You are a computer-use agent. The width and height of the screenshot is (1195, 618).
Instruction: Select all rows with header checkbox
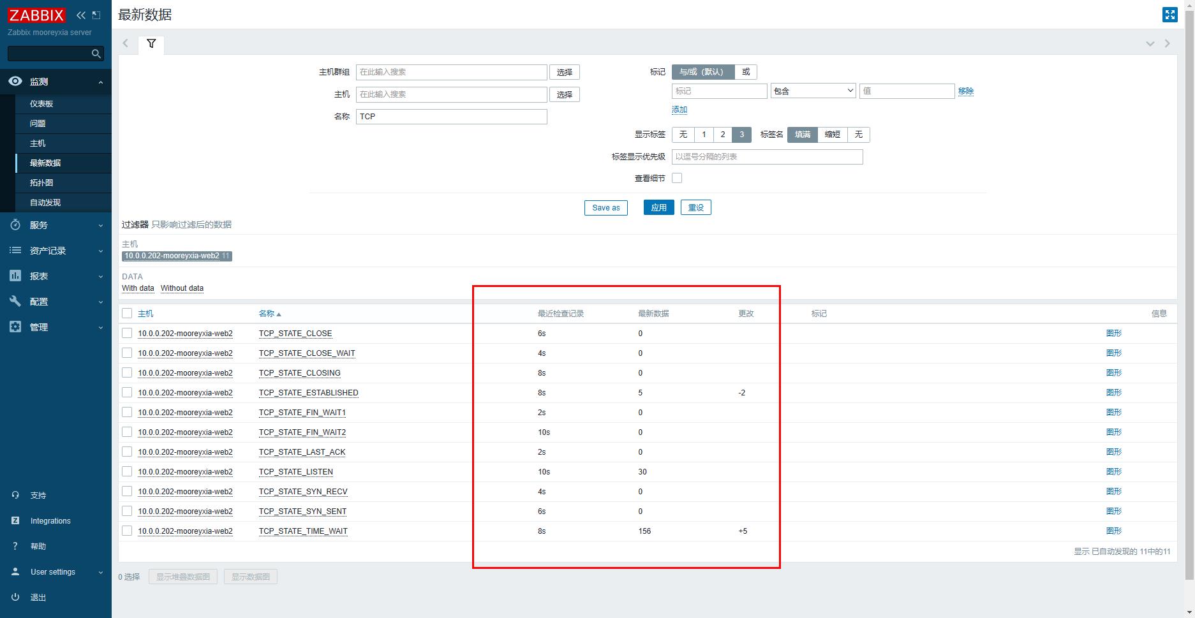[127, 313]
